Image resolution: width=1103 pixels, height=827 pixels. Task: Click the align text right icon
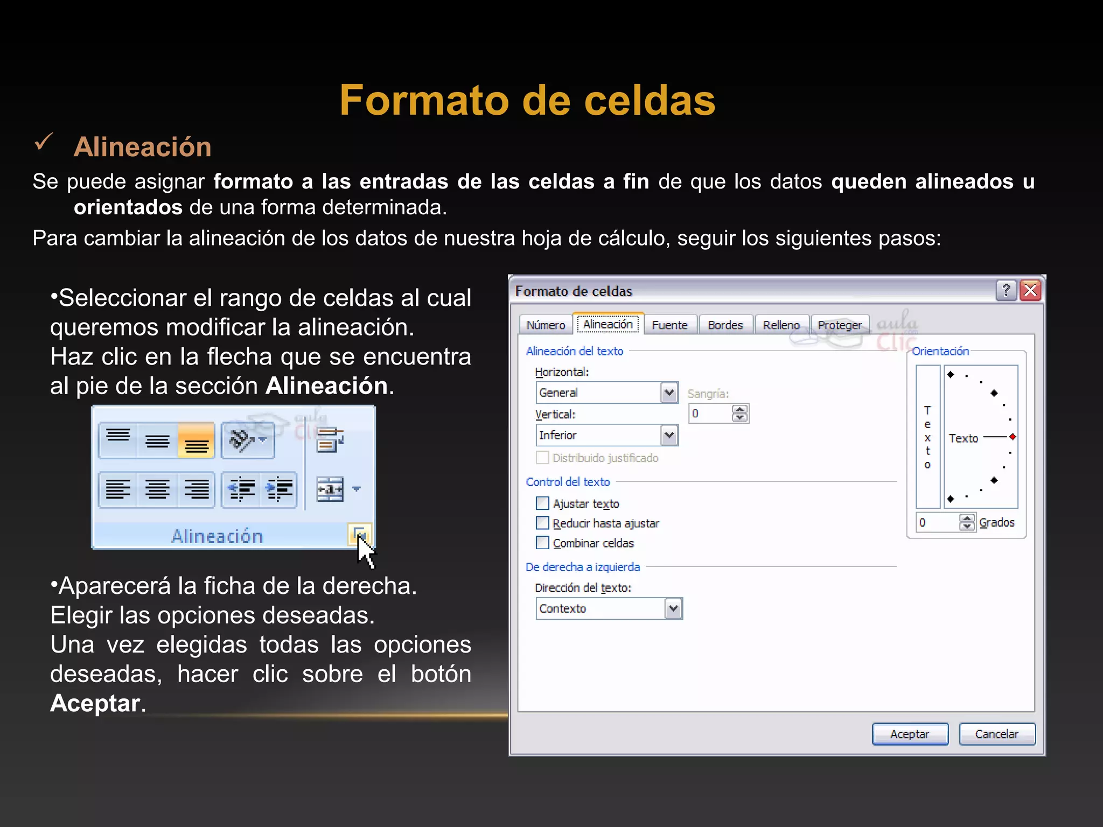(197, 489)
